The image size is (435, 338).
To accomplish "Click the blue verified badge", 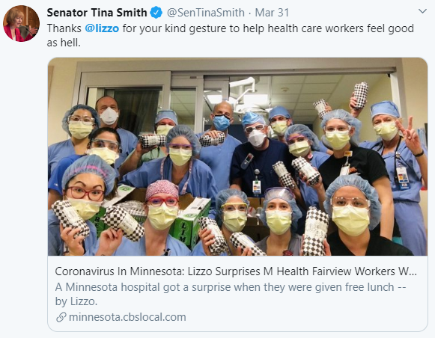I will [156, 13].
